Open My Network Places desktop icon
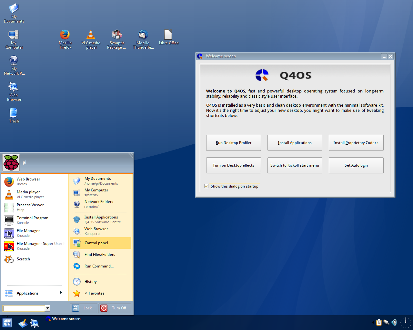The width and height of the screenshot is (413, 330). (14, 65)
